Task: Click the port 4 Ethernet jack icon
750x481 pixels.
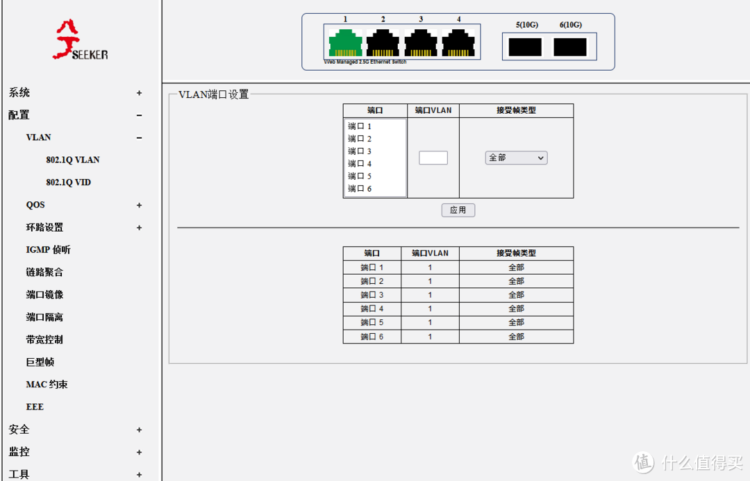Action: [458, 43]
